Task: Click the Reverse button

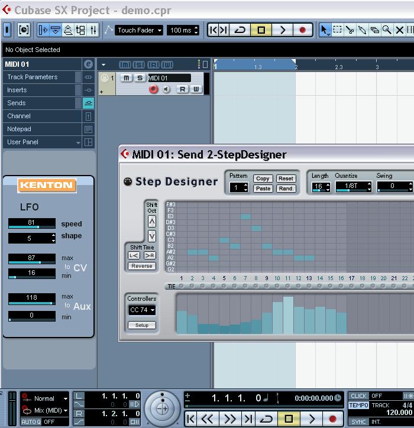Action: click(142, 266)
